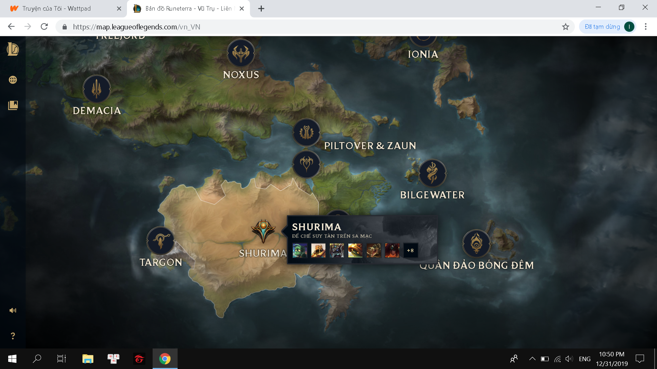Select Amumu champion thumbnail in Shurima card
The height and width of the screenshot is (369, 657).
coord(300,250)
